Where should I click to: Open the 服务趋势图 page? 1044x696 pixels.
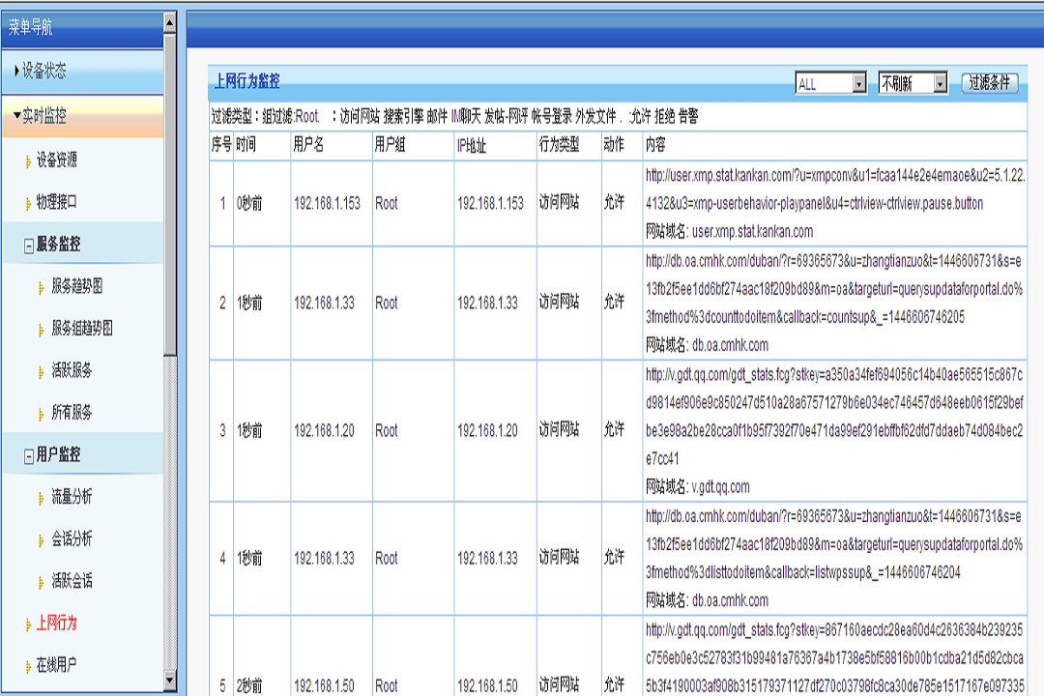(x=77, y=286)
